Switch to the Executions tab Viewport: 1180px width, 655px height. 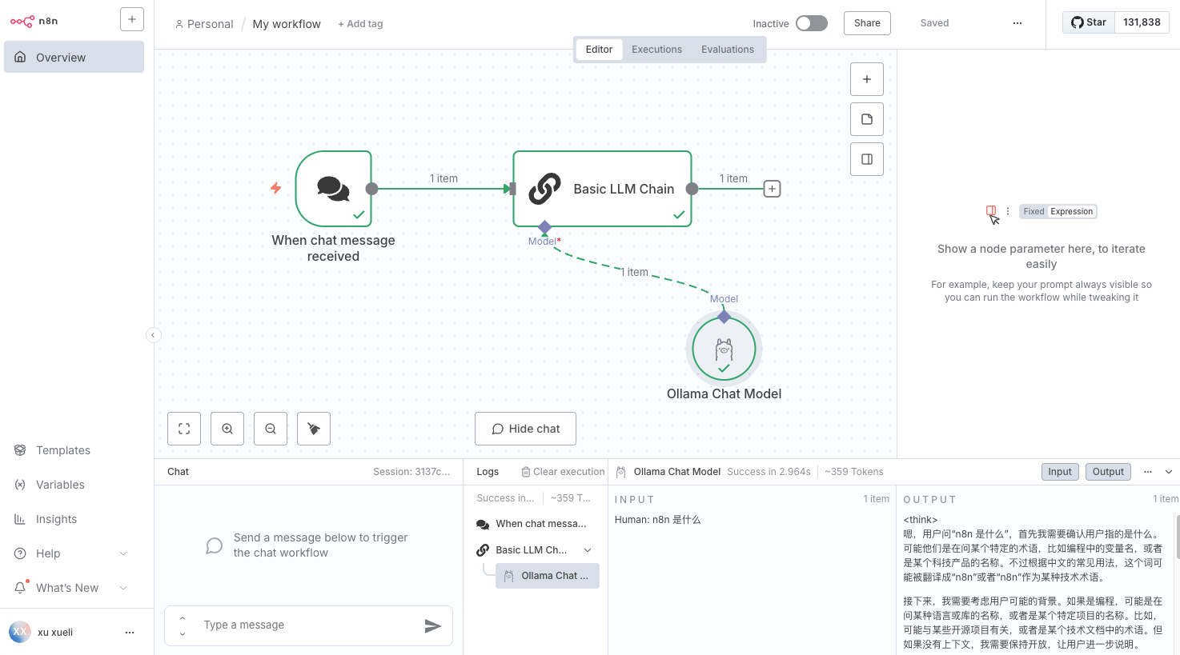tap(656, 50)
